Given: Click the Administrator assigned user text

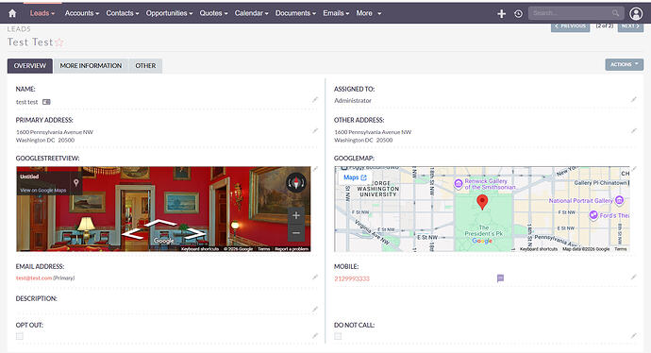Looking at the screenshot, I should coord(353,100).
